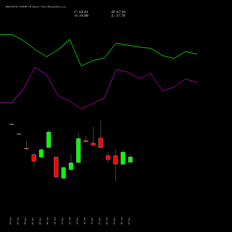Click the 16 Oct date label
Viewport: 232px width, 232px height.
pyautogui.click(x=84, y=221)
